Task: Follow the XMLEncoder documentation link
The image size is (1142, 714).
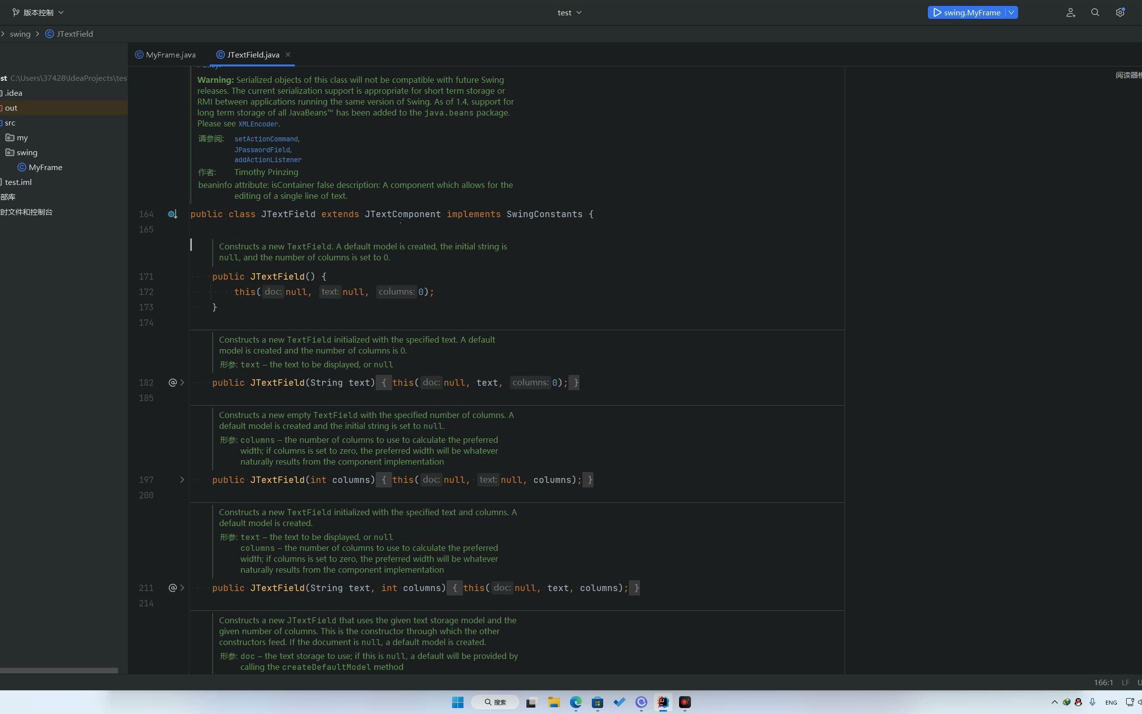Action: [x=258, y=124]
